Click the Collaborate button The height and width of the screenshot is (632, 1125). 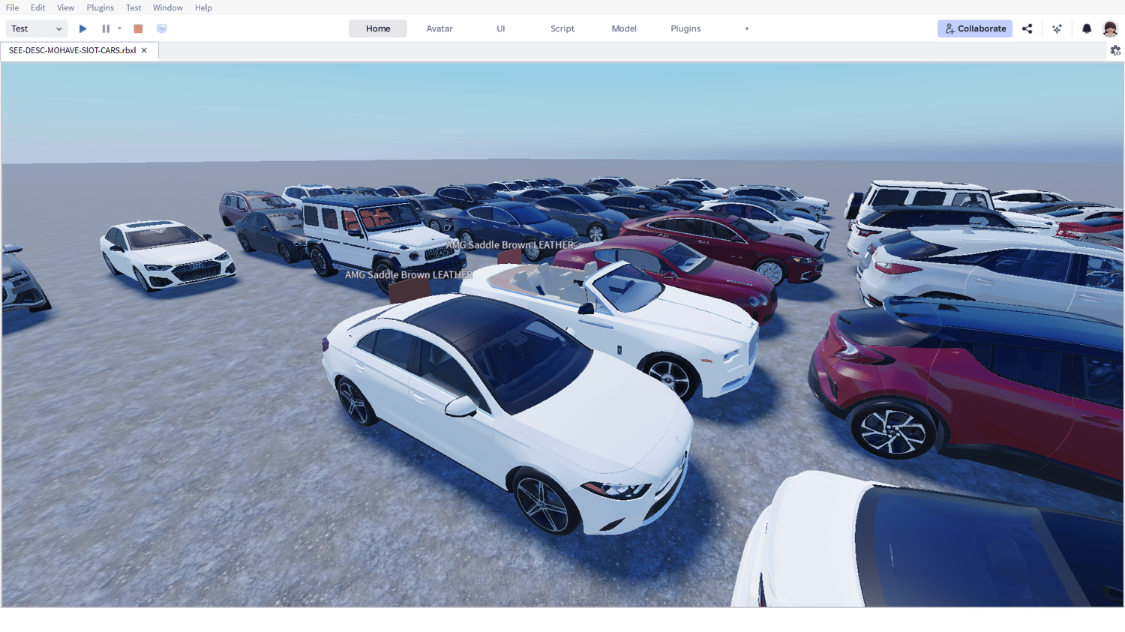[x=975, y=28]
